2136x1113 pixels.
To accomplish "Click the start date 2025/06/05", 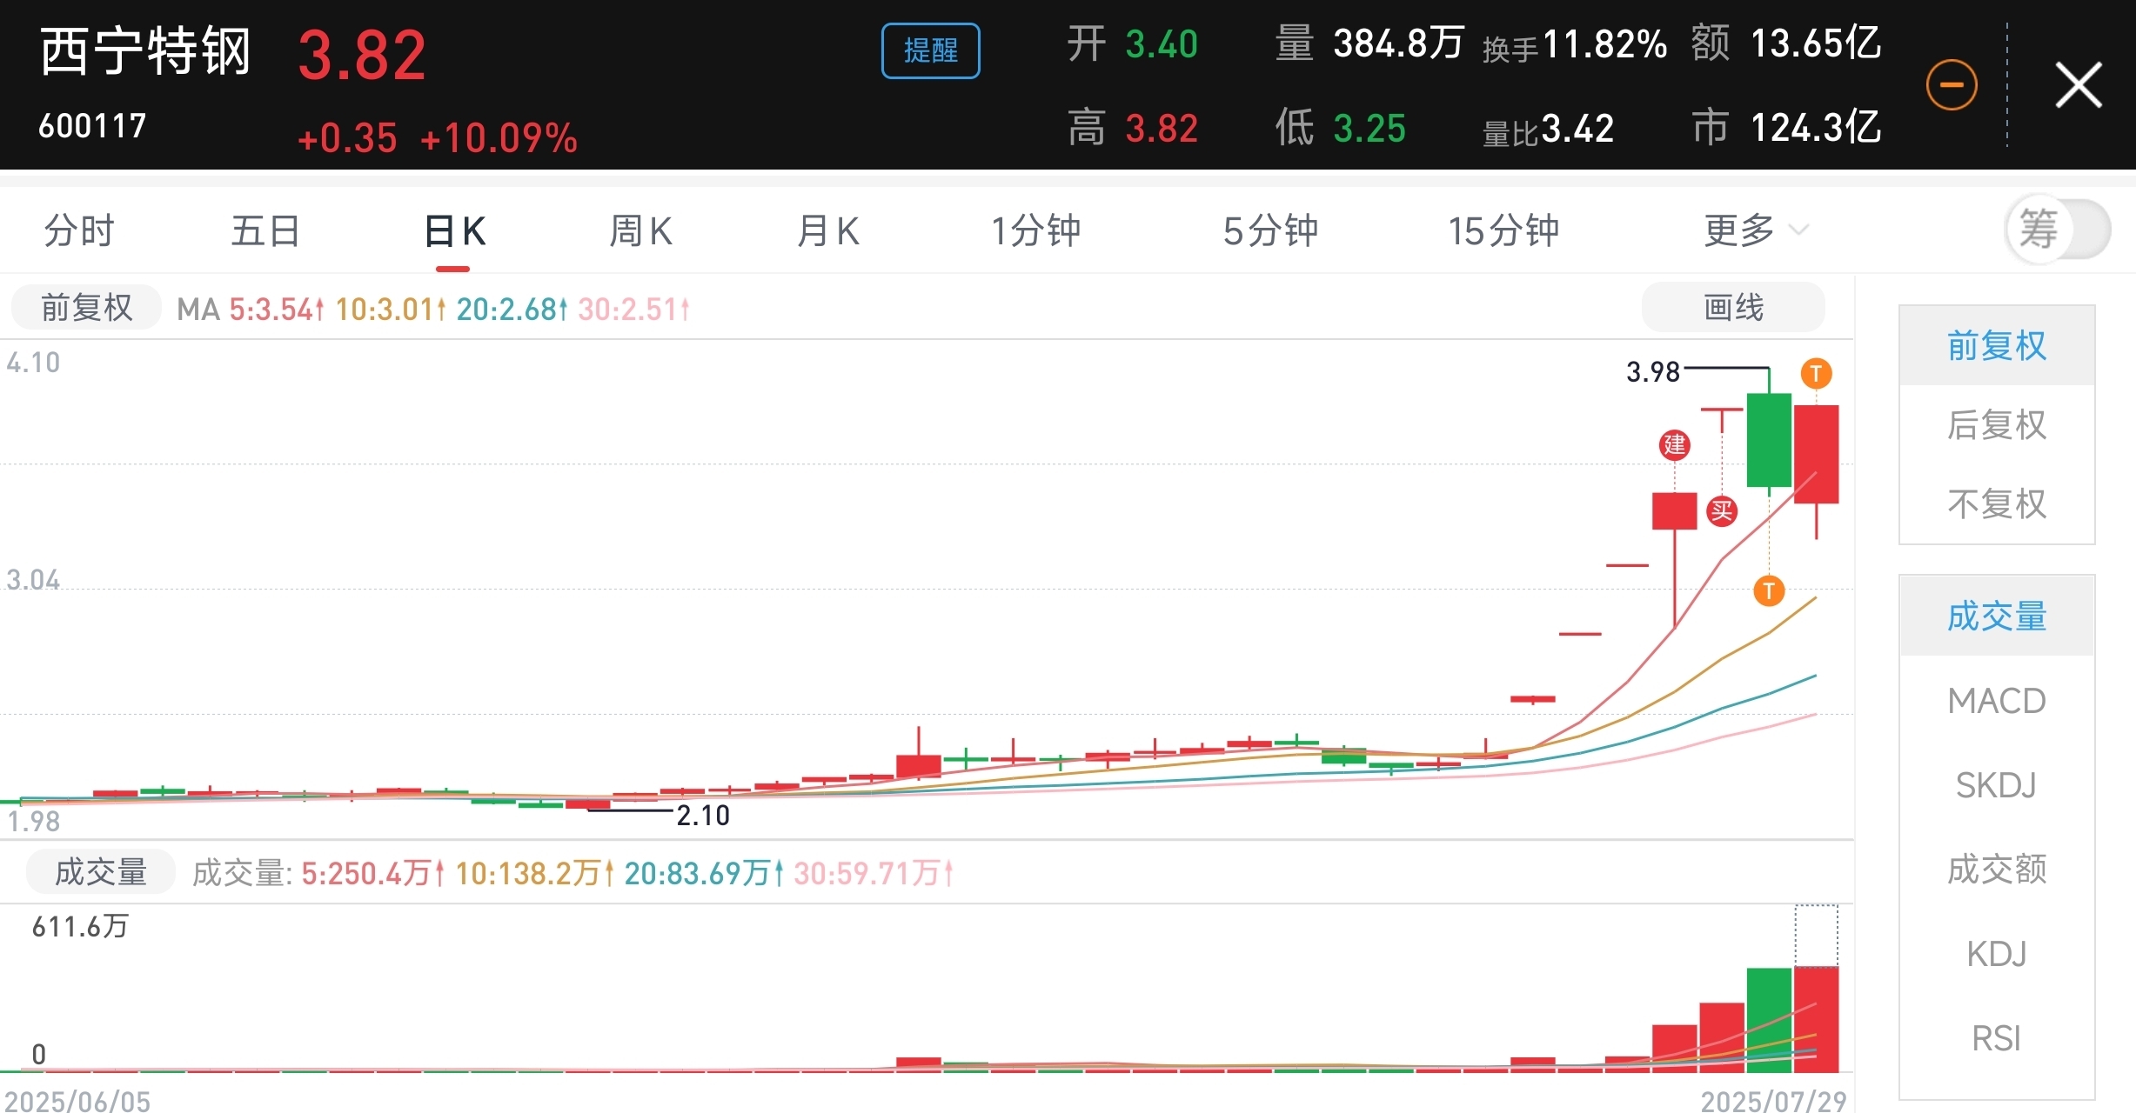I will [x=77, y=1101].
